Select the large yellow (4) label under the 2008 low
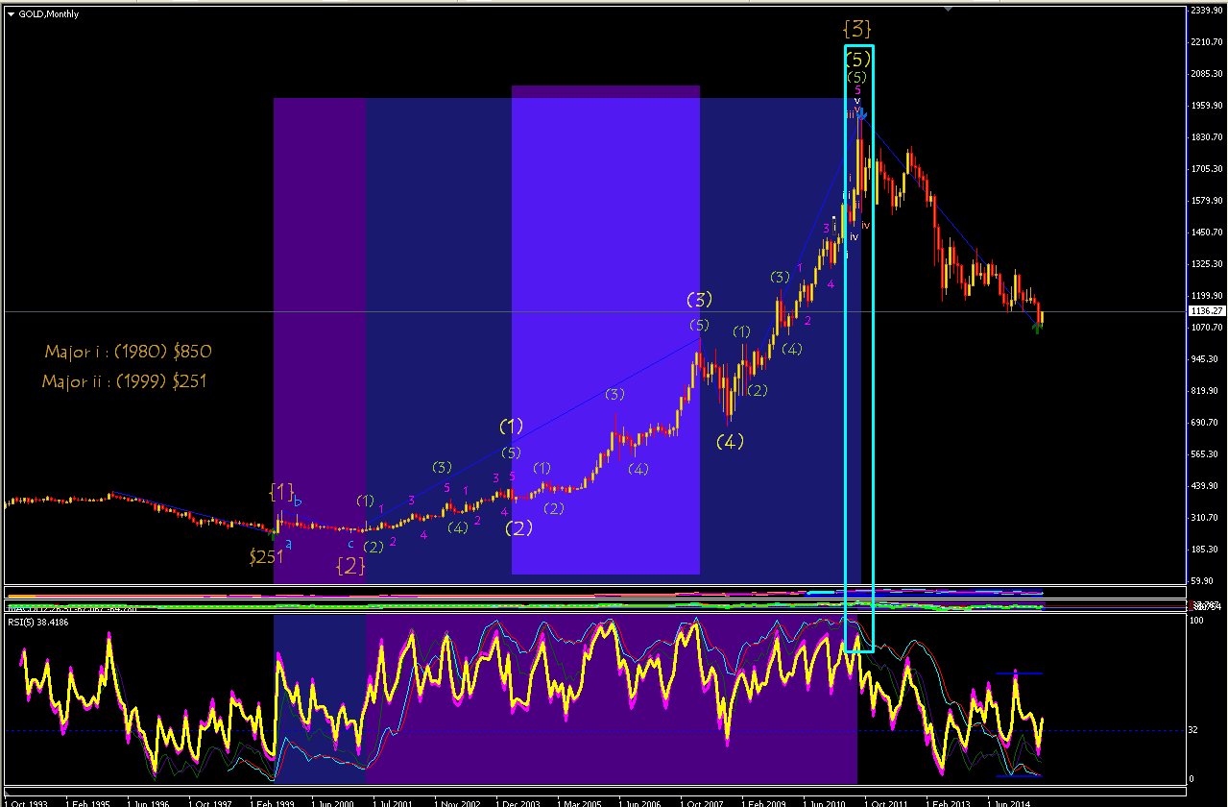 pyautogui.click(x=730, y=442)
